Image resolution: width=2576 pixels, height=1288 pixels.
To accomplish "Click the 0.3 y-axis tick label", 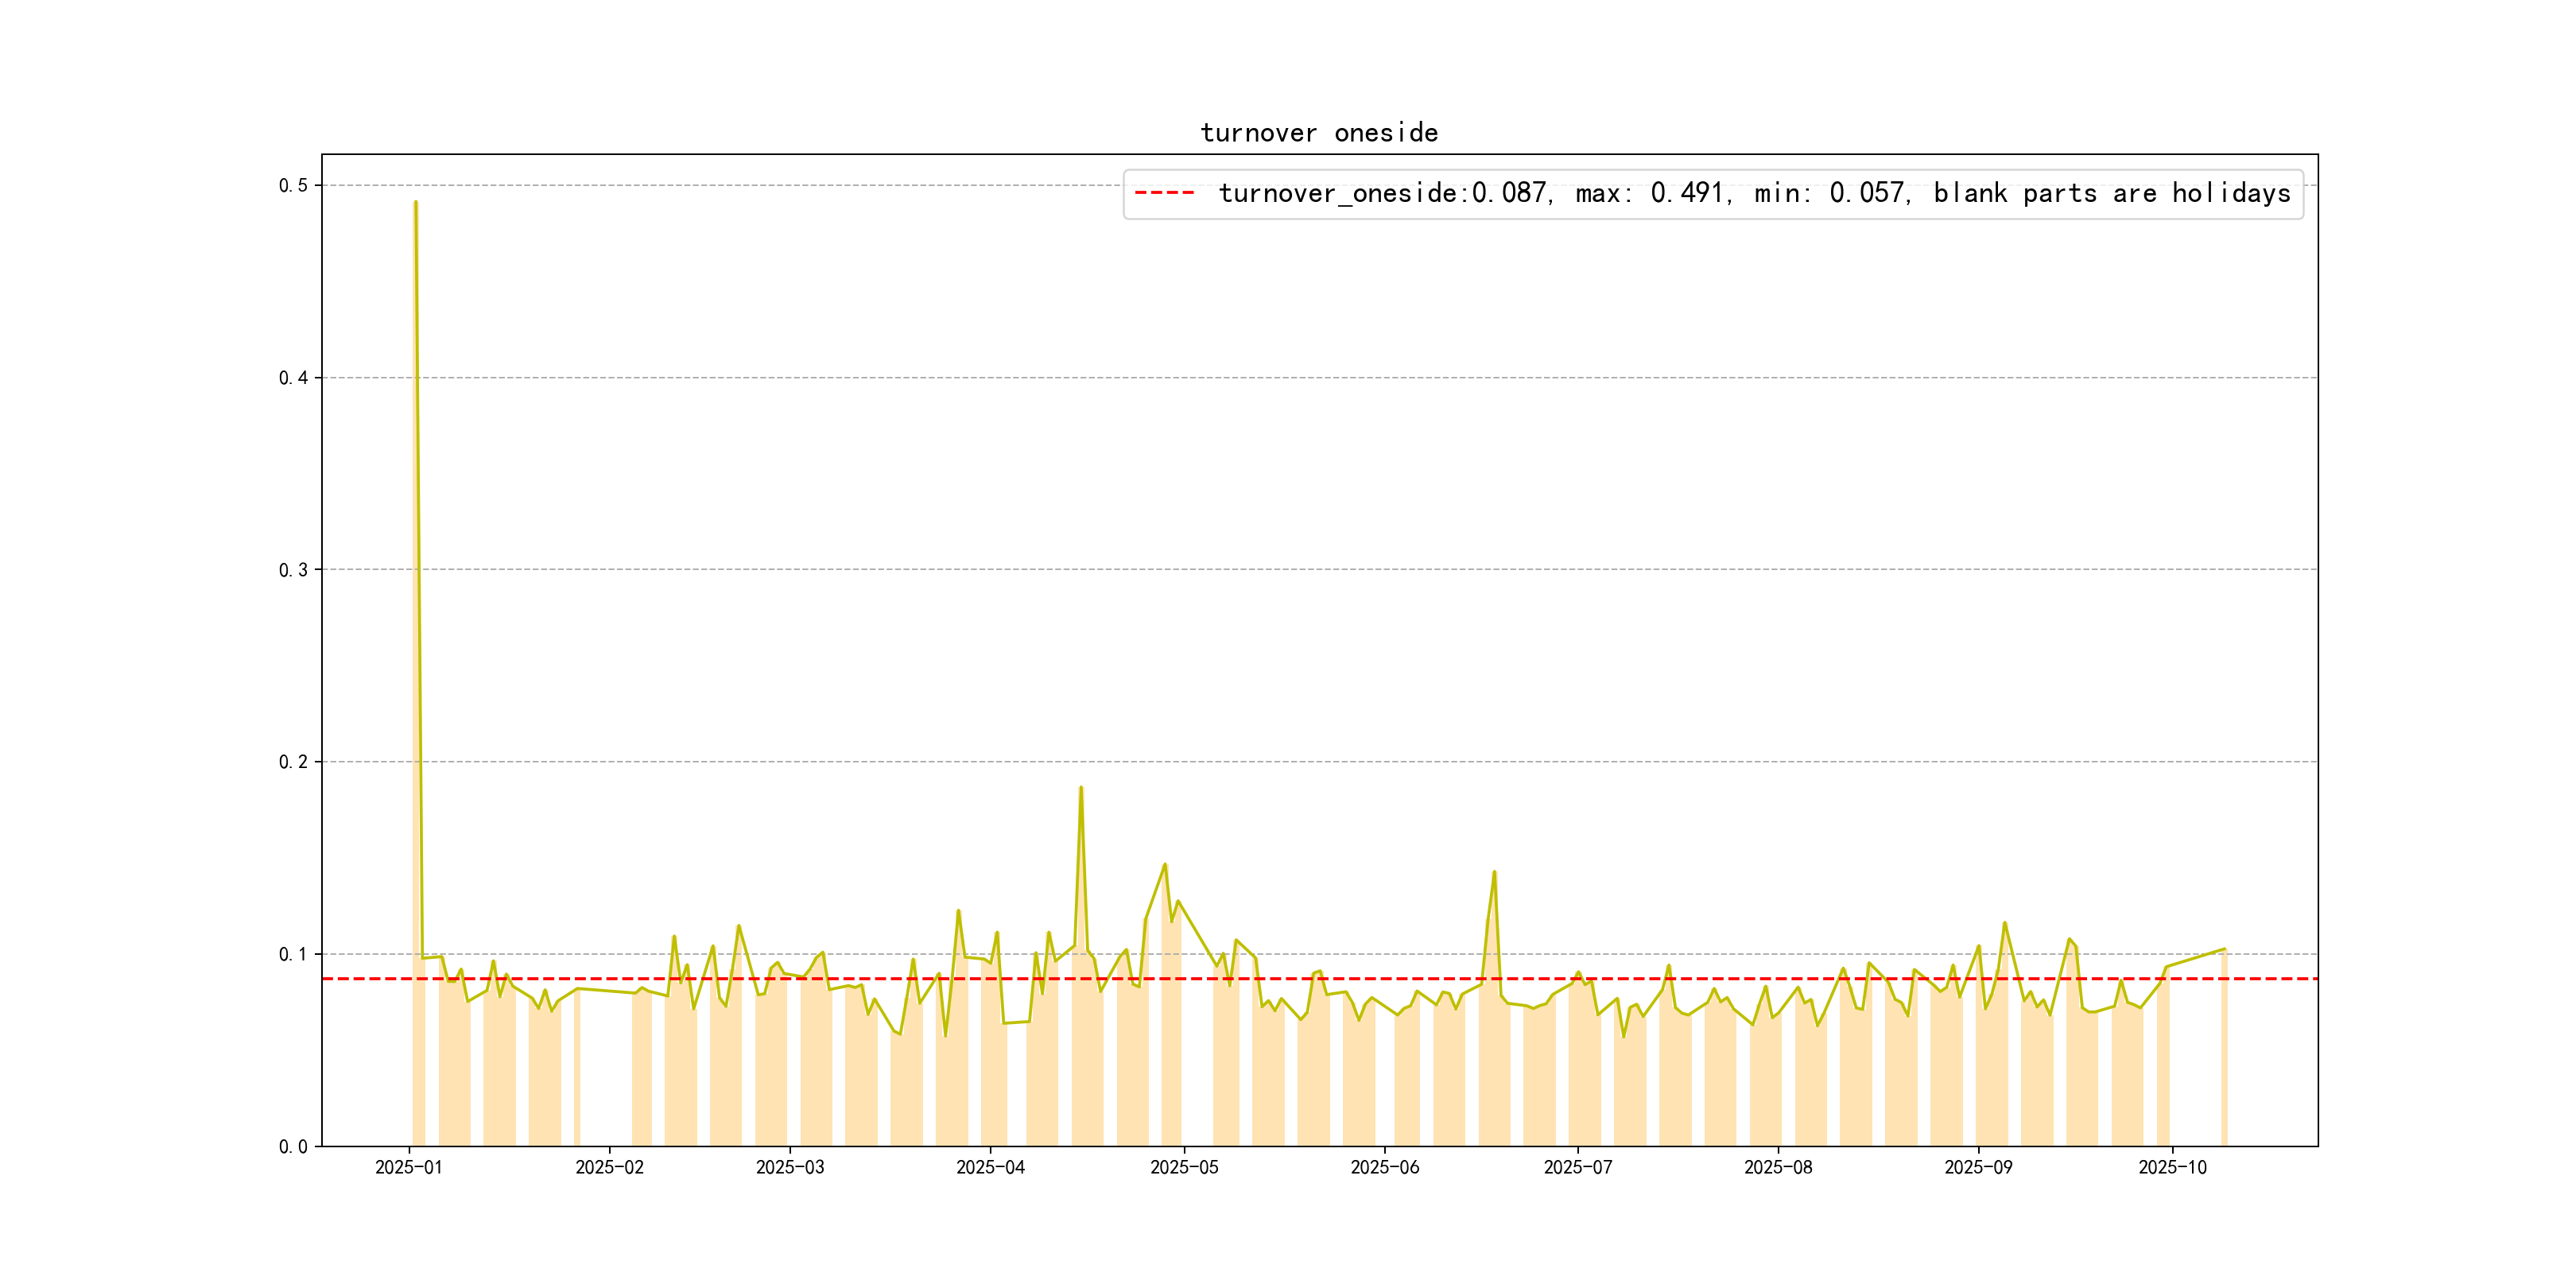I will point(293,570).
